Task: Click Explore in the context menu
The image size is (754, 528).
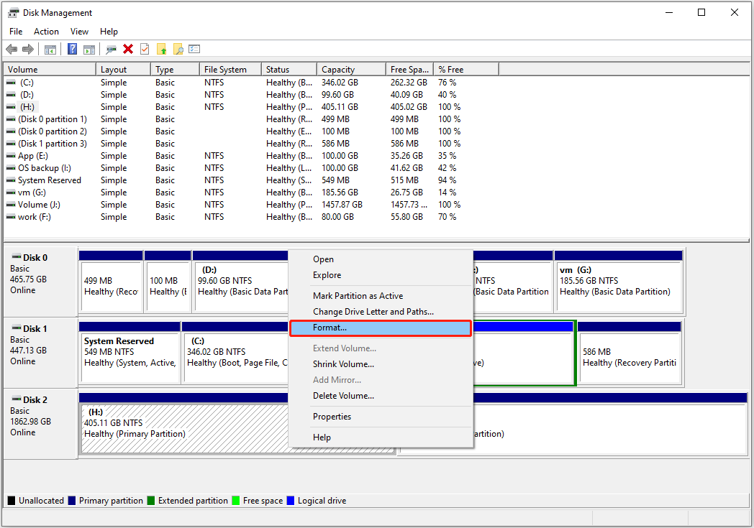Action: coord(324,274)
